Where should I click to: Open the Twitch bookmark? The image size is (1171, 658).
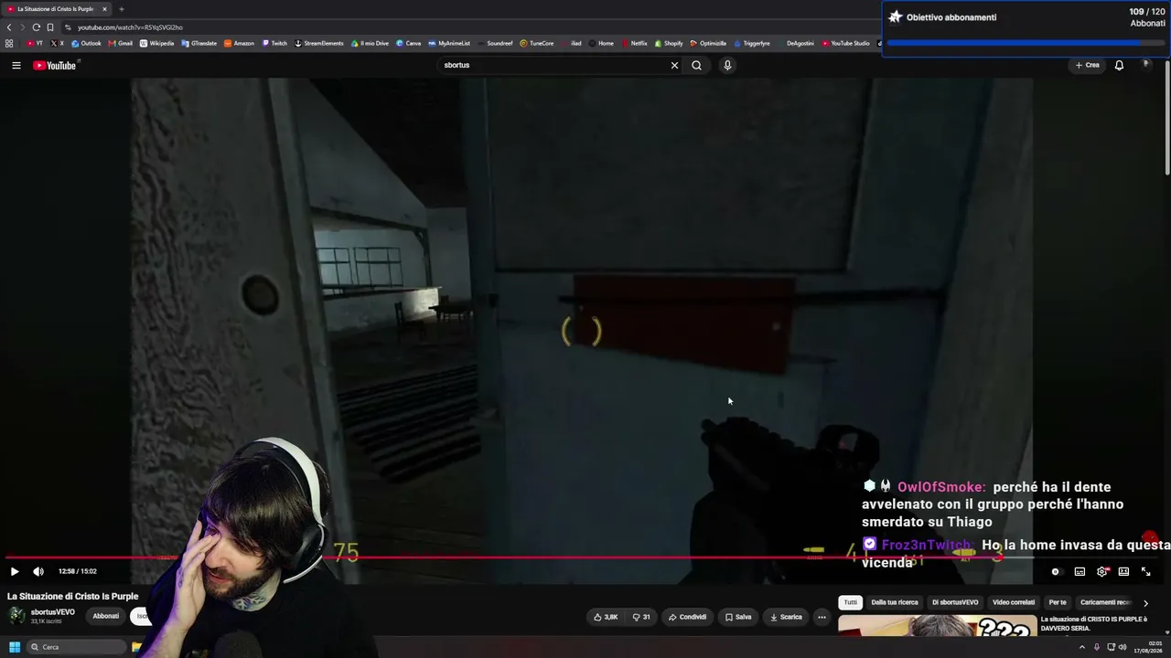tap(274, 43)
